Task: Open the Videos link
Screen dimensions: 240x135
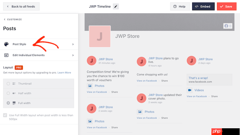Action: [199, 90]
